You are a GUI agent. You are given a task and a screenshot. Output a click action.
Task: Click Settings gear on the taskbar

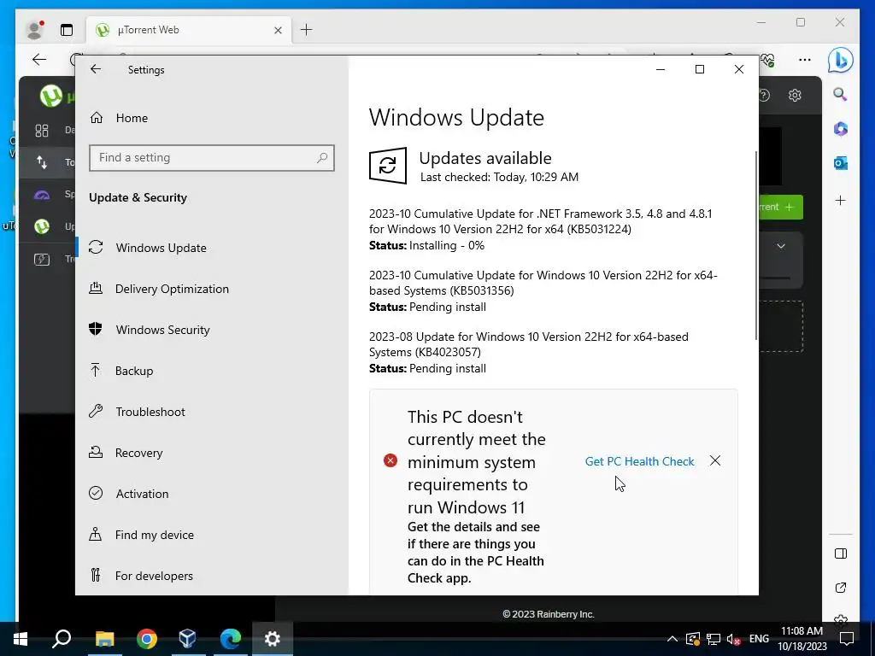click(x=273, y=639)
